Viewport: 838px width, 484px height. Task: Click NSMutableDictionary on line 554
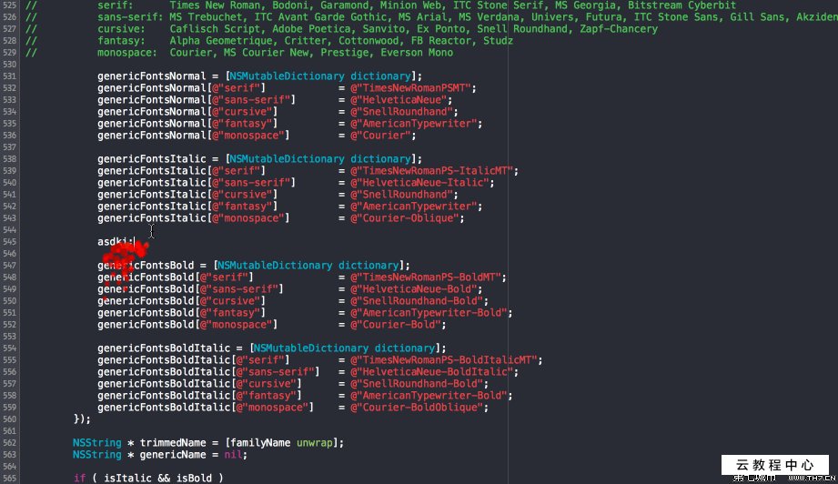[x=311, y=348]
